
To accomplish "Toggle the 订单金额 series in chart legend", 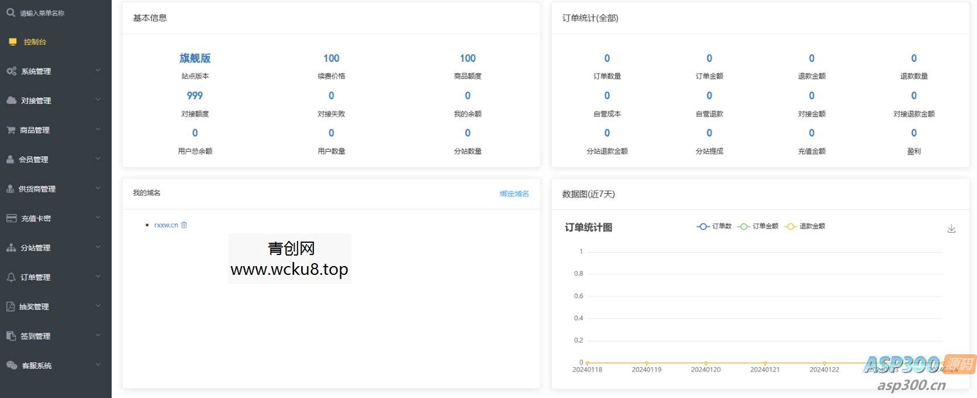I will pos(758,226).
